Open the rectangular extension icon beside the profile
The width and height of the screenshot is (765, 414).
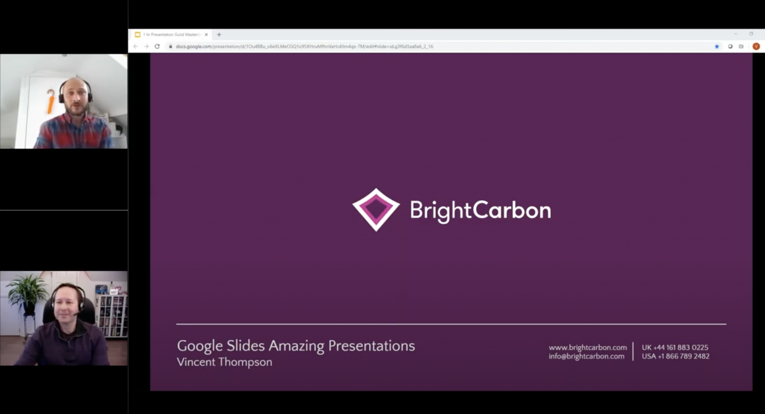tap(741, 47)
